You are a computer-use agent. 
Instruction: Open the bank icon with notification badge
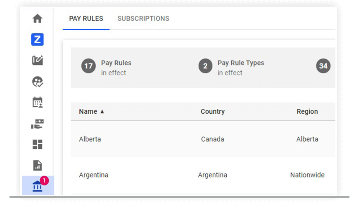pos(38,186)
